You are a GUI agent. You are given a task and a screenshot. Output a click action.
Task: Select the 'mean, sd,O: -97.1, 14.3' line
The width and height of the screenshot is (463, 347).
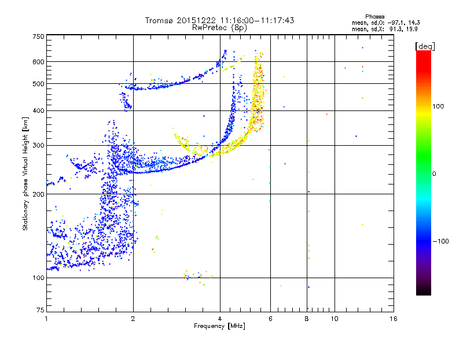click(385, 23)
